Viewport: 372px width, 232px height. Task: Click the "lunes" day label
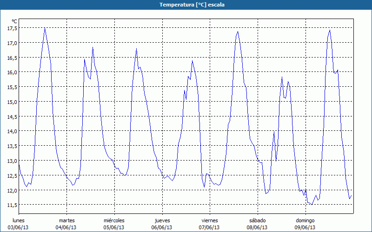[19, 220]
